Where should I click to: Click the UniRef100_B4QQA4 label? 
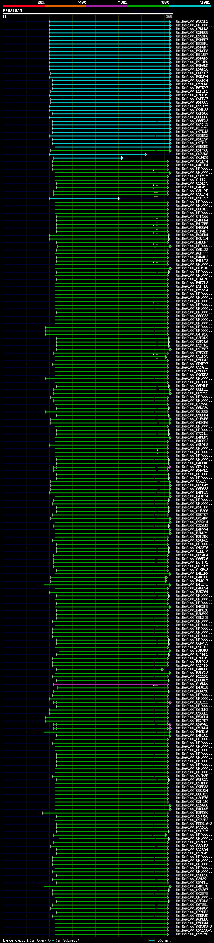192,228
